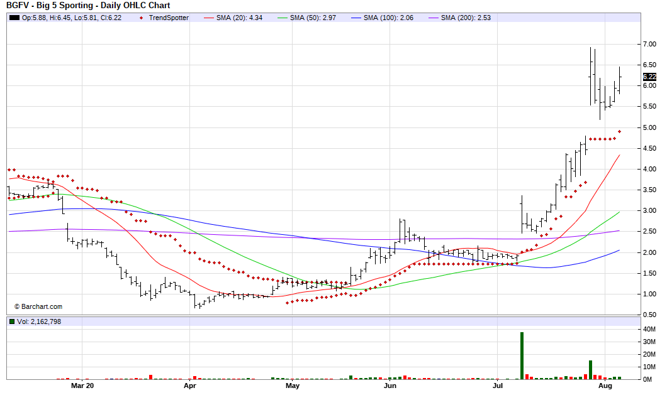Click the 'Jun' date axis label

click(x=390, y=386)
